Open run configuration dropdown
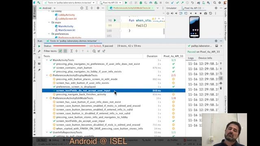260x146 pixels. 69,3
